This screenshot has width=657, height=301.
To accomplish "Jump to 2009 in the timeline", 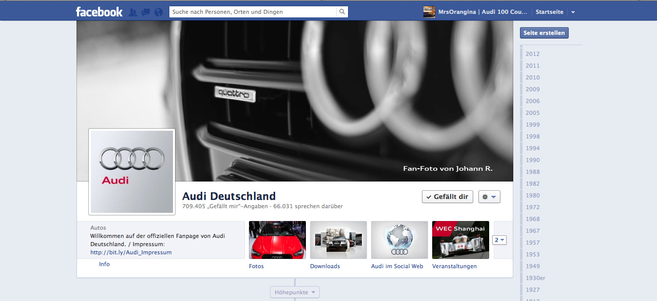I will (x=532, y=89).
